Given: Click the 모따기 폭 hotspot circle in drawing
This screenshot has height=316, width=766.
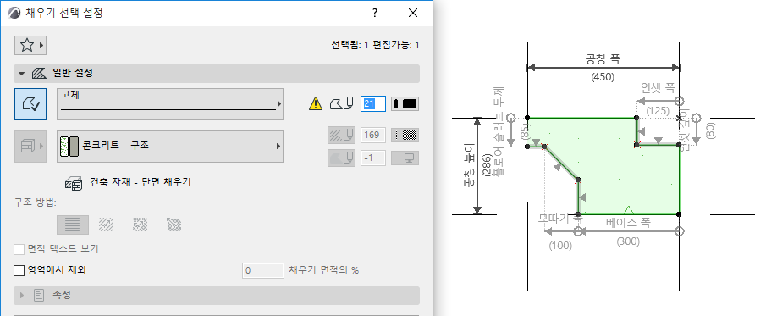Looking at the screenshot, I should pos(578,231).
